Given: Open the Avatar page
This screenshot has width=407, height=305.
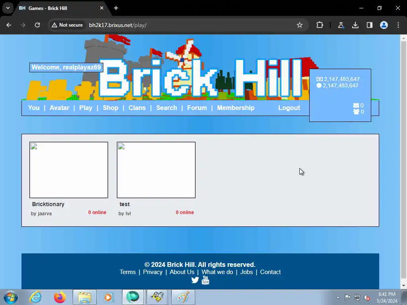Looking at the screenshot, I should point(60,108).
